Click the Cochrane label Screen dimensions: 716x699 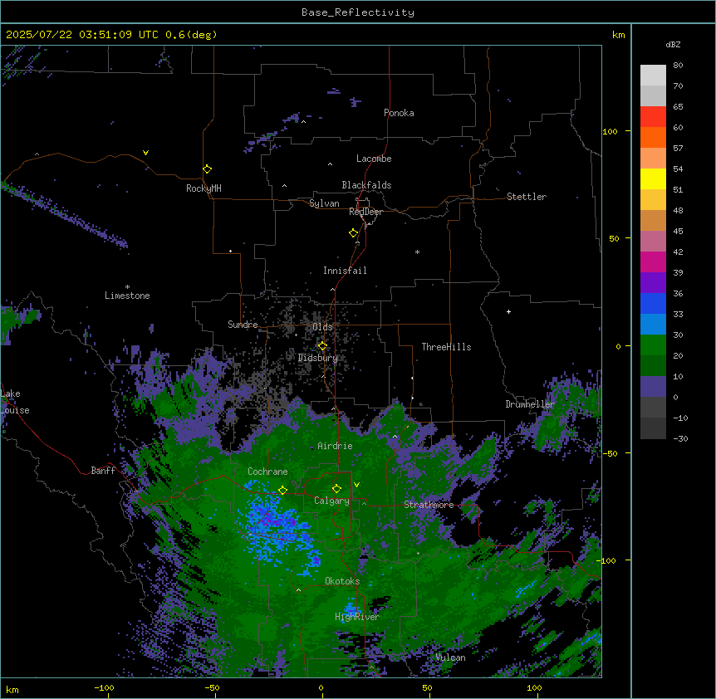pyautogui.click(x=267, y=472)
